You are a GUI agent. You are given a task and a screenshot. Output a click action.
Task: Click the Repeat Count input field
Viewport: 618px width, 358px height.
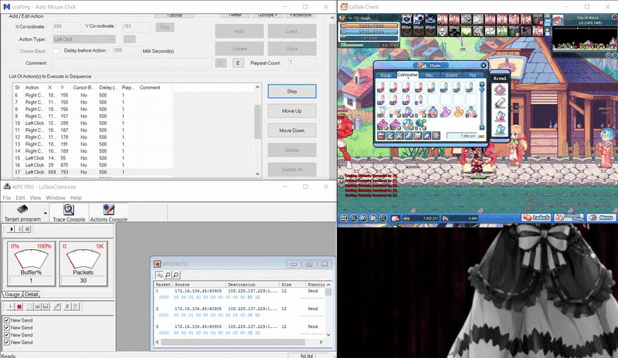click(302, 62)
